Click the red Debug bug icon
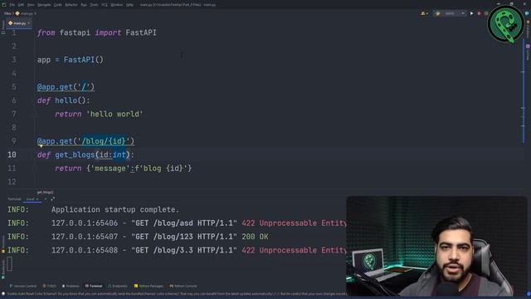 click(x=479, y=13)
